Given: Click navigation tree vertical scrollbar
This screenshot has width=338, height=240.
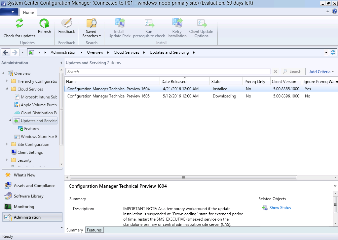Looking at the screenshot, I should pyautogui.click(x=61, y=109).
